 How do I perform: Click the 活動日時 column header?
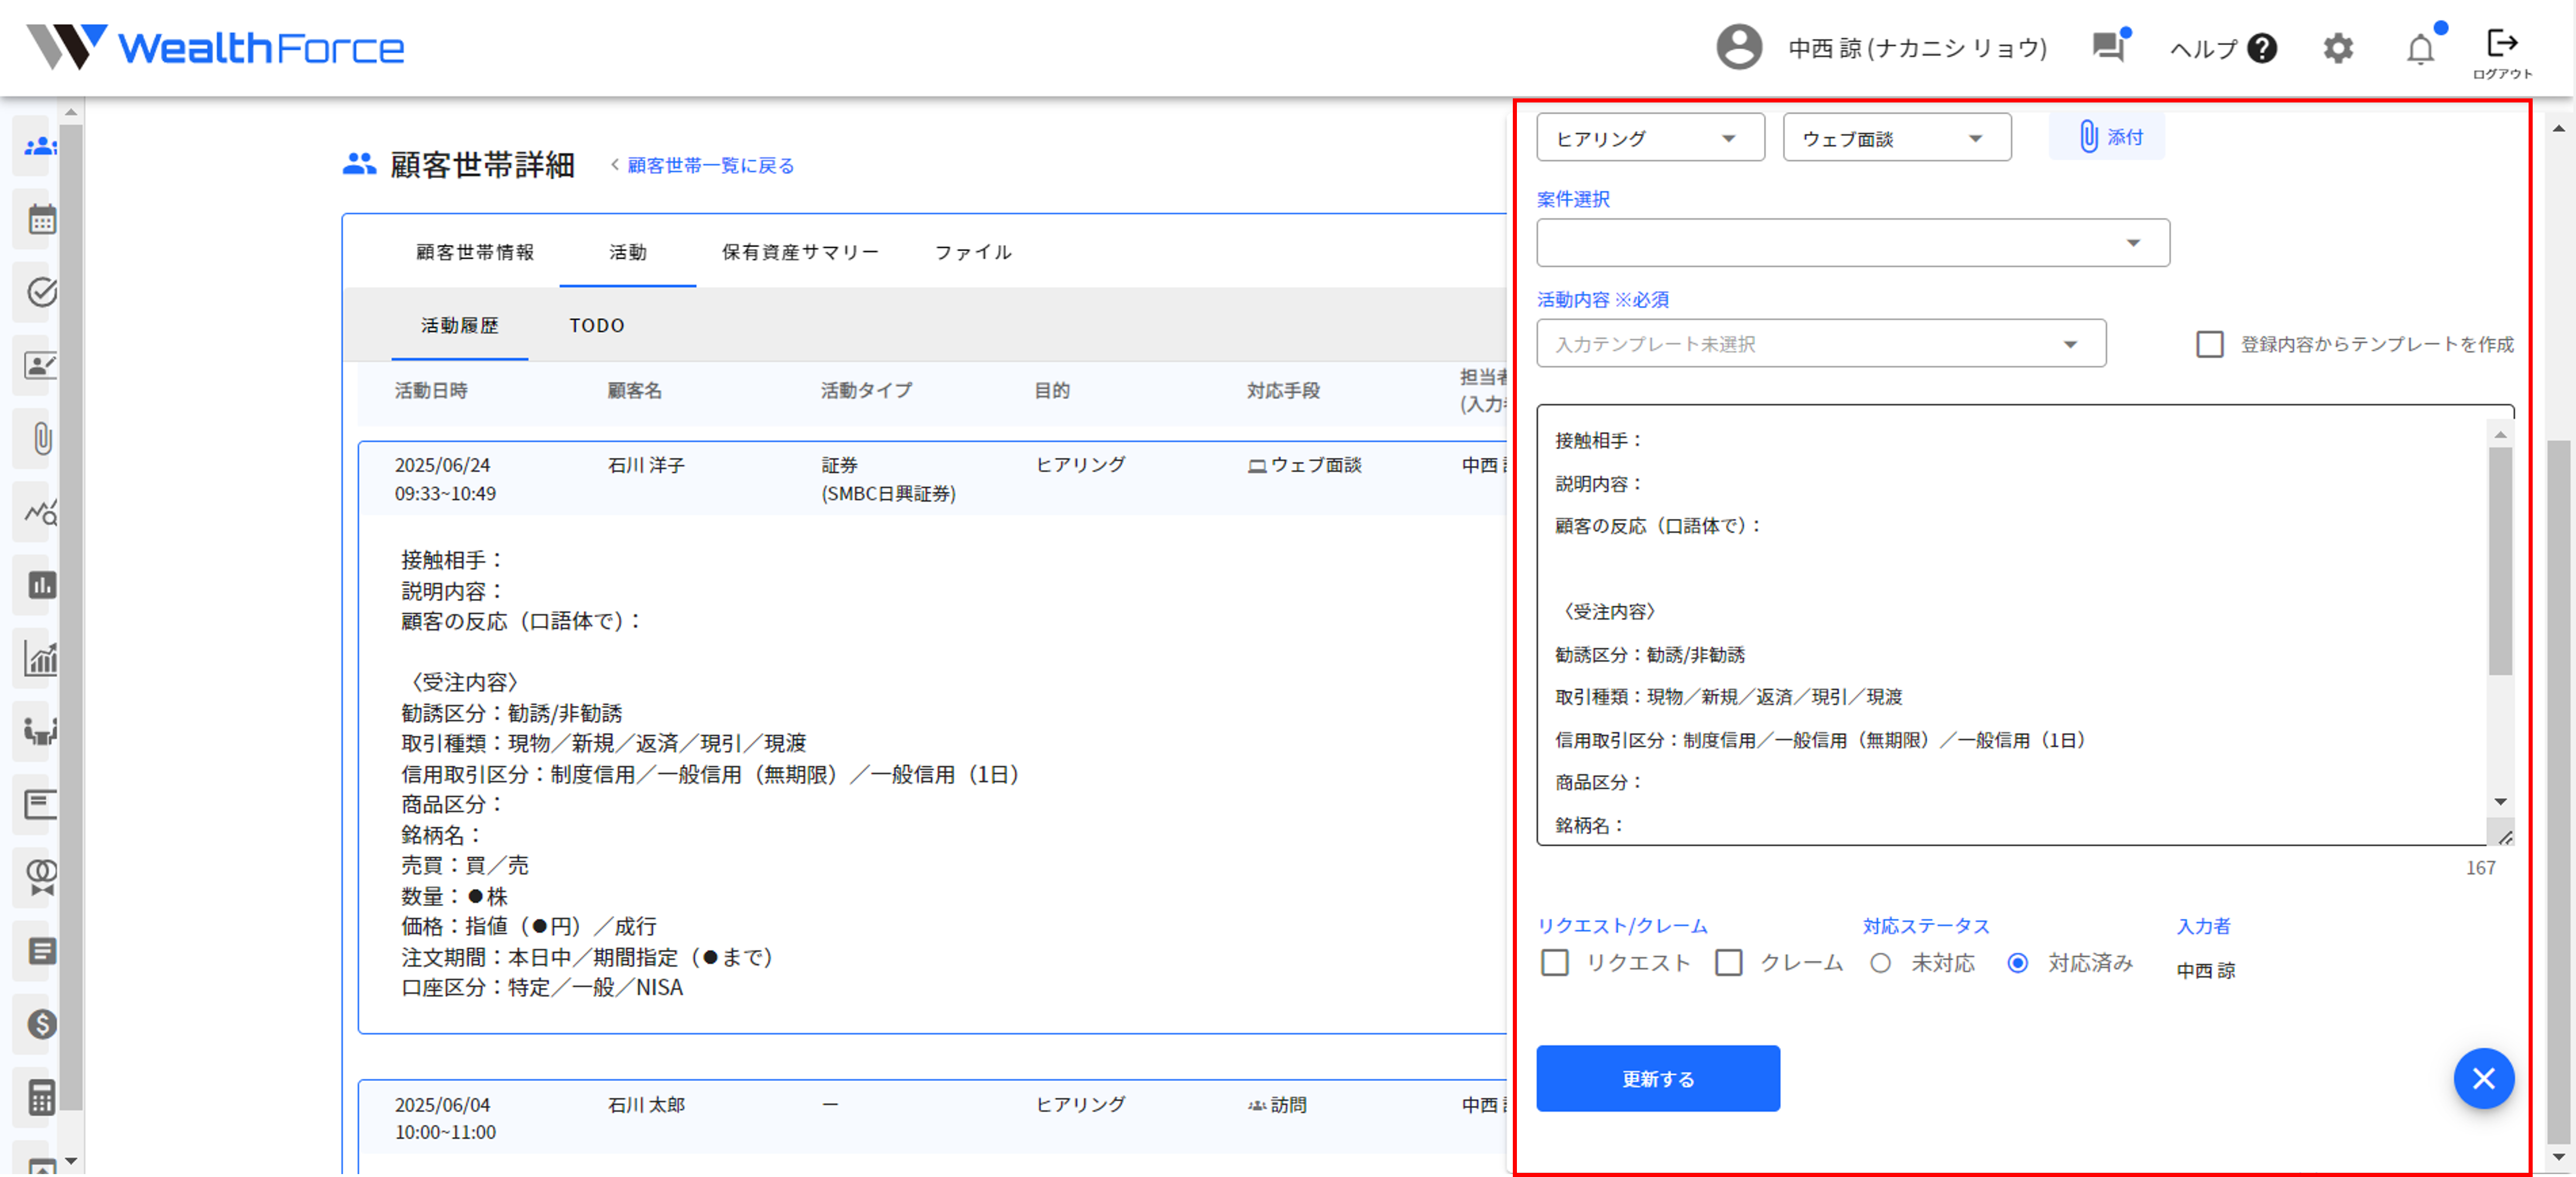pyautogui.click(x=431, y=390)
